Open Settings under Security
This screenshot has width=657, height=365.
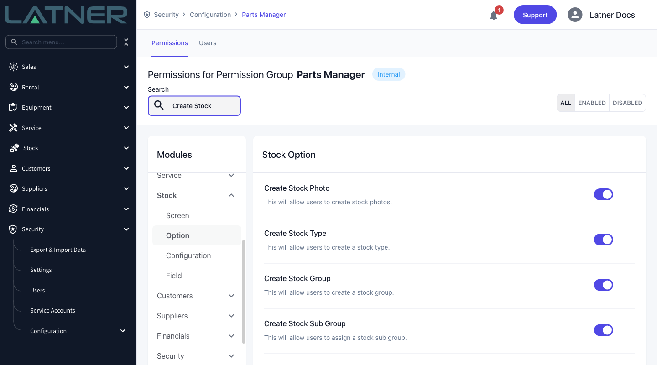pyautogui.click(x=41, y=270)
